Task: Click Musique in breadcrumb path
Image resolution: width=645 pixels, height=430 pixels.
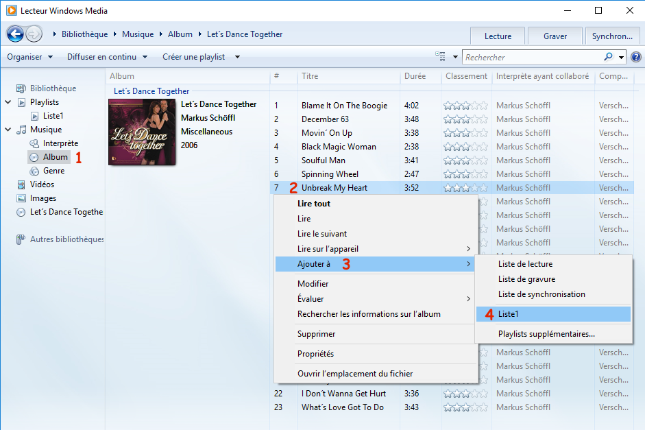Action: [138, 34]
